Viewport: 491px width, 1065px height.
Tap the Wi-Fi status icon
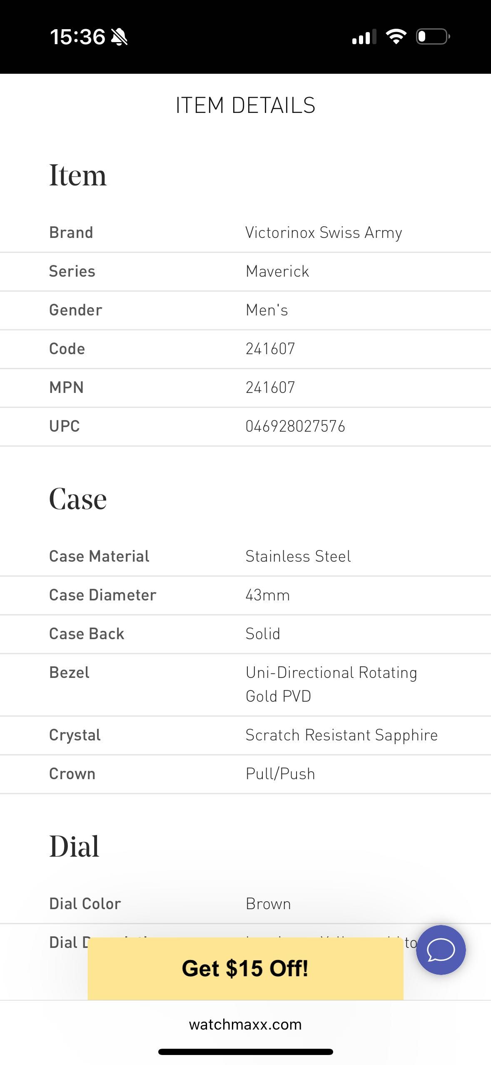[x=396, y=37]
